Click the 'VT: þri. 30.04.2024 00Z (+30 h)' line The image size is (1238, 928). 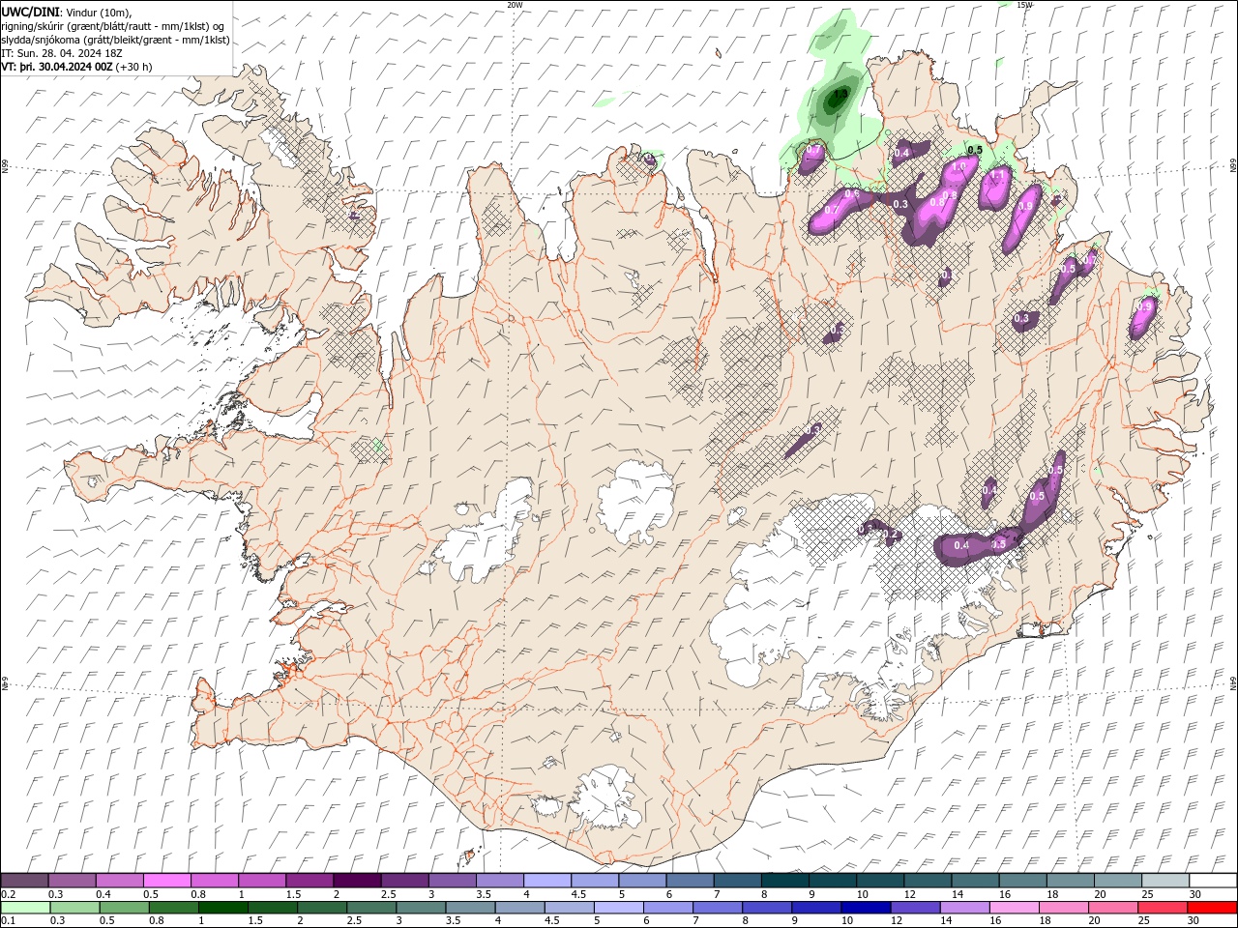76,67
